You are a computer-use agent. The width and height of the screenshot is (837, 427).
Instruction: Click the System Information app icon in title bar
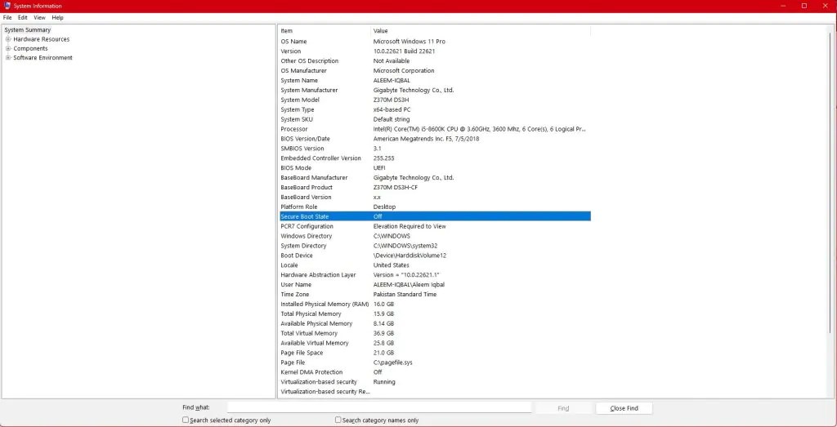coord(7,6)
